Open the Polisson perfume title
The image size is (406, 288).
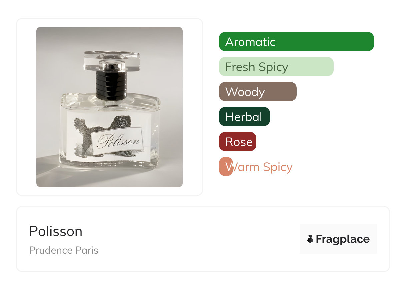pos(56,231)
